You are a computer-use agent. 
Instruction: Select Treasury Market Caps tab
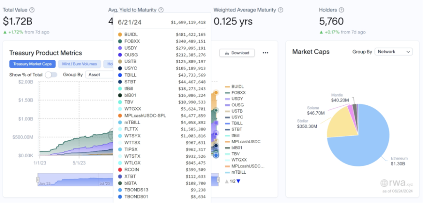(x=32, y=64)
